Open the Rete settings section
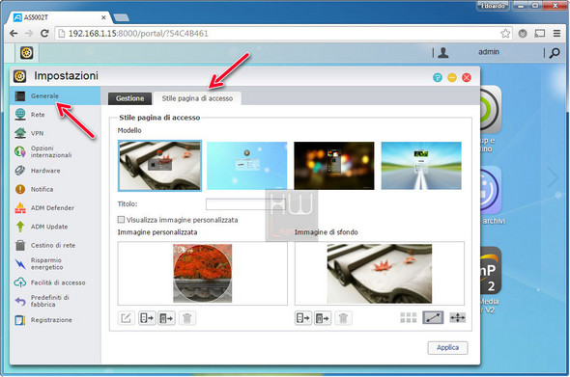The image size is (570, 377). (x=38, y=115)
